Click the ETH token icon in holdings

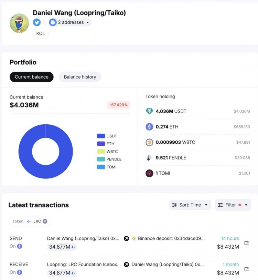(149, 127)
